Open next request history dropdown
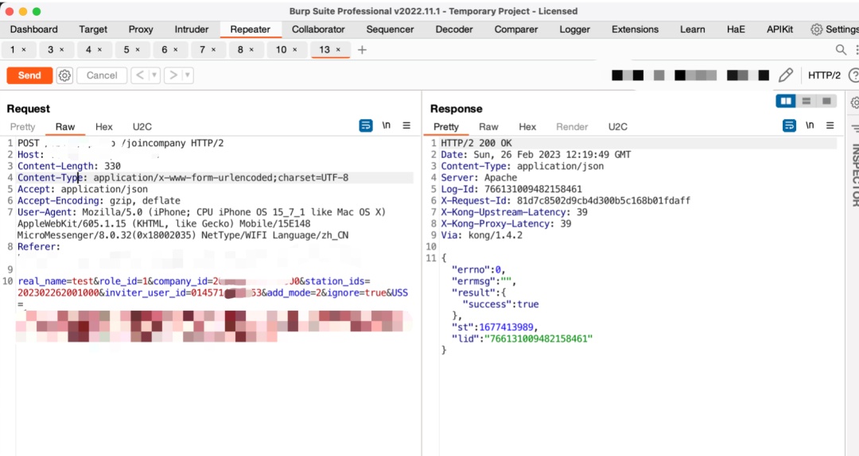The height and width of the screenshot is (456, 859). coord(188,75)
